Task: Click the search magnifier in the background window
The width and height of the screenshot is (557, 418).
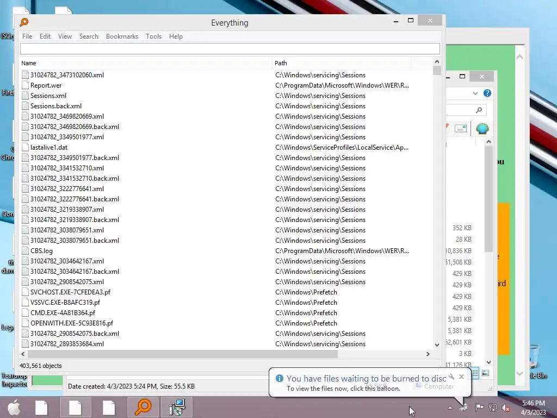Action: coord(479,110)
